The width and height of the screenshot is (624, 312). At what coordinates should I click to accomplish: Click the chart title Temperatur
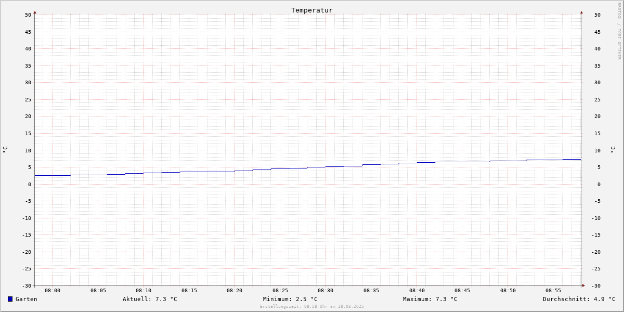pos(312,10)
